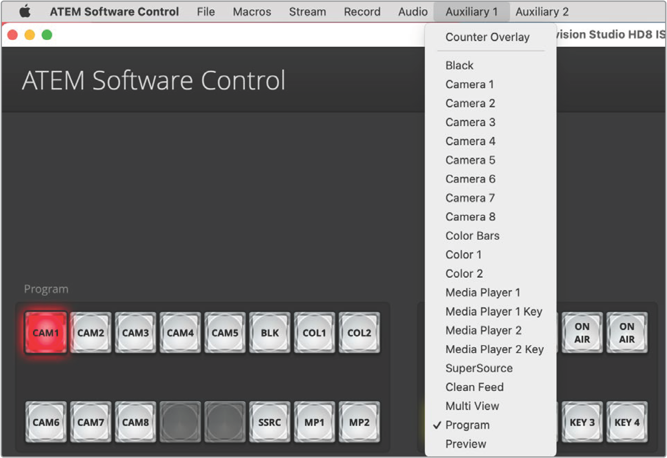This screenshot has height=458, width=667.
Task: Open the Audio menu
Action: [413, 12]
